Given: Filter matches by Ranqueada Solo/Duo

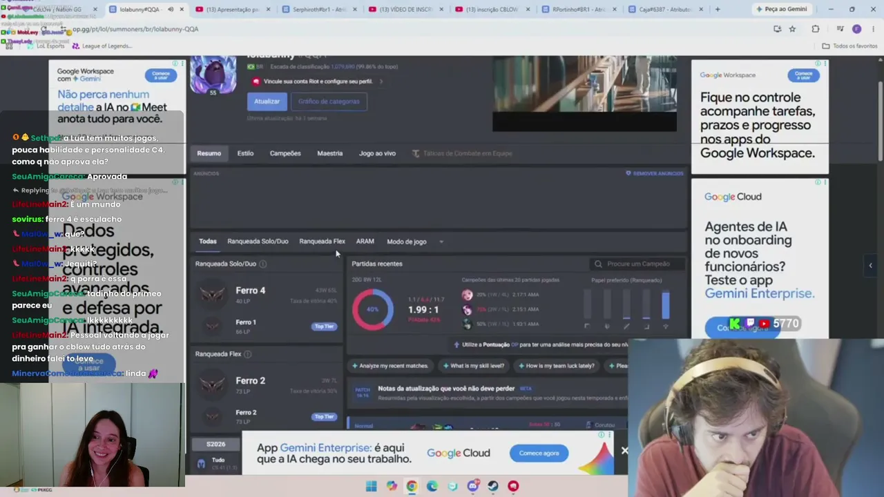Looking at the screenshot, I should pos(258,242).
